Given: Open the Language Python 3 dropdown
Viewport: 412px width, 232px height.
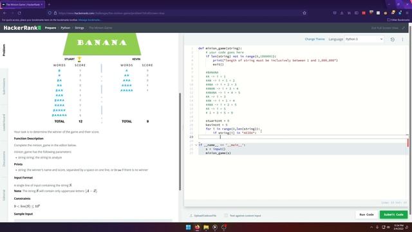Looking at the screenshot, I should [364, 39].
